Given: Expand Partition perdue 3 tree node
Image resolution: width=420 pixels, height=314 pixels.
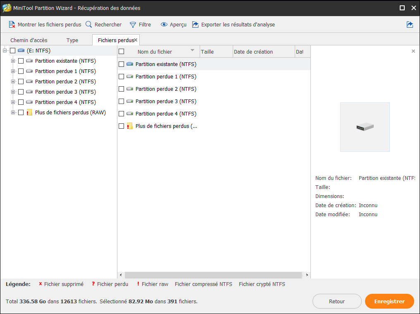Looking at the screenshot, I should pyautogui.click(x=13, y=92).
